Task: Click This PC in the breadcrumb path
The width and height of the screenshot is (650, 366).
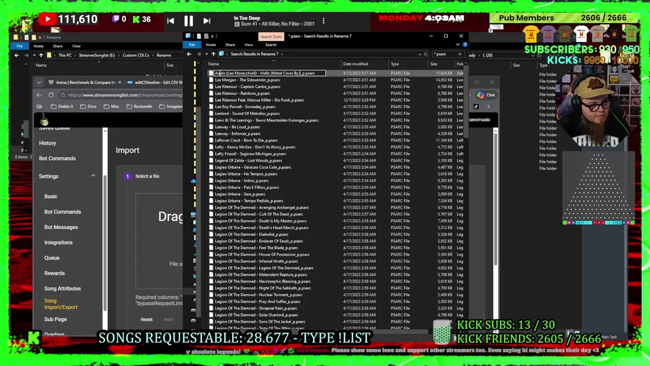Action: click(x=64, y=55)
